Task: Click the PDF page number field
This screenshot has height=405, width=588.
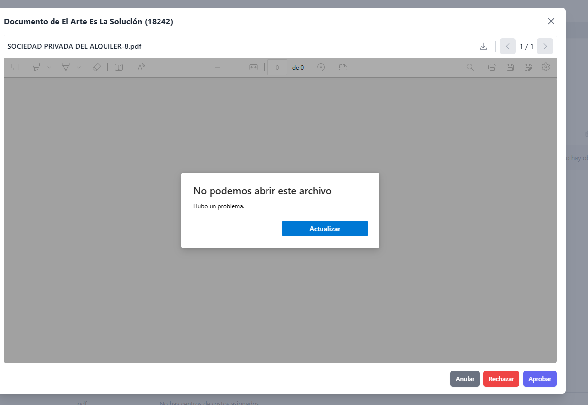Action: point(277,67)
